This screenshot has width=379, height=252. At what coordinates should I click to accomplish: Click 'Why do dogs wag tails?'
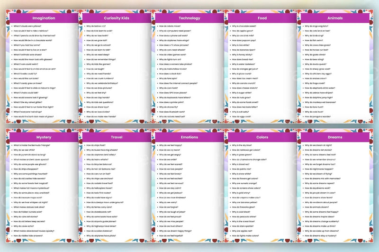[316, 26]
